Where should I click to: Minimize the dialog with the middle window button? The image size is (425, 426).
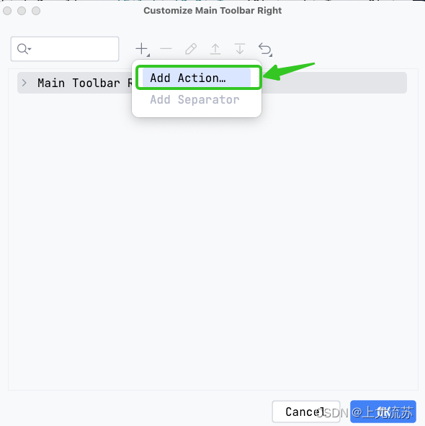point(22,11)
